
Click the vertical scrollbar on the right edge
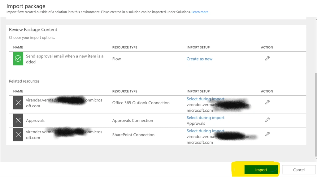[x=316, y=114]
